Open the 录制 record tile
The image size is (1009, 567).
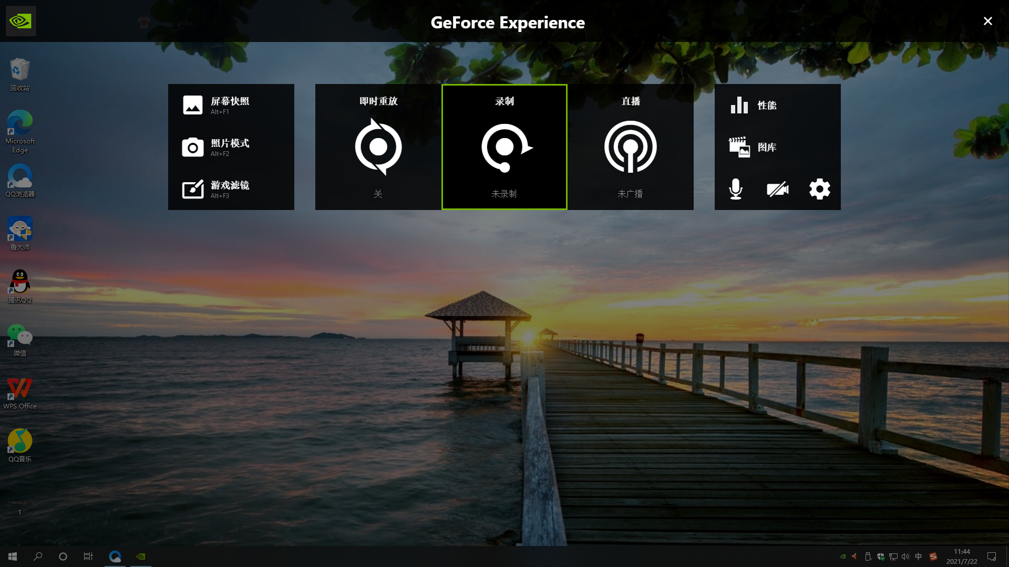[x=504, y=147]
